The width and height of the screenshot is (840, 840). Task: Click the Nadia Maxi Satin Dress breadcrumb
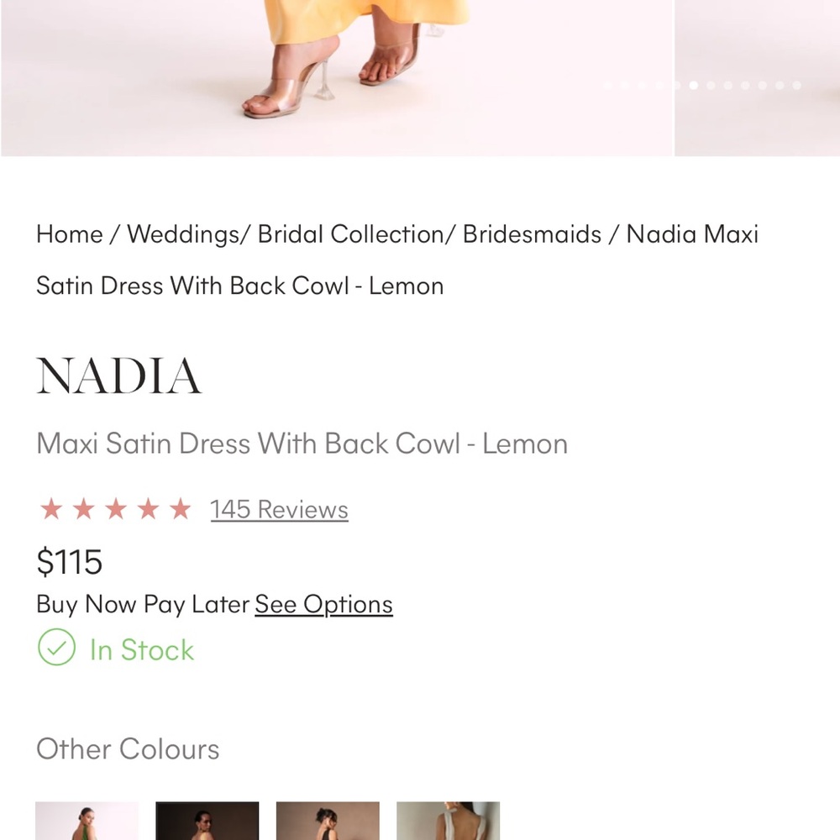pos(397,260)
